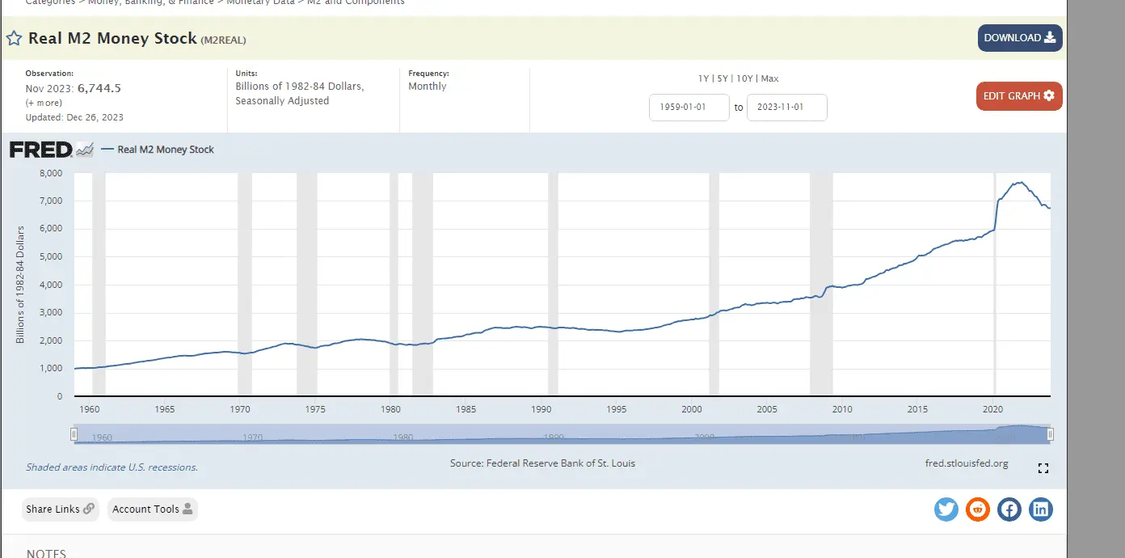
Task: Select the 5Y time range
Action: (x=723, y=78)
